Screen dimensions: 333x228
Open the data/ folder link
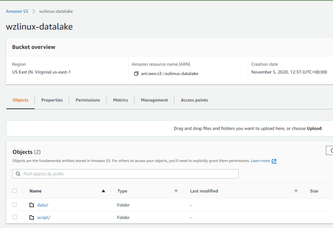pos(43,205)
